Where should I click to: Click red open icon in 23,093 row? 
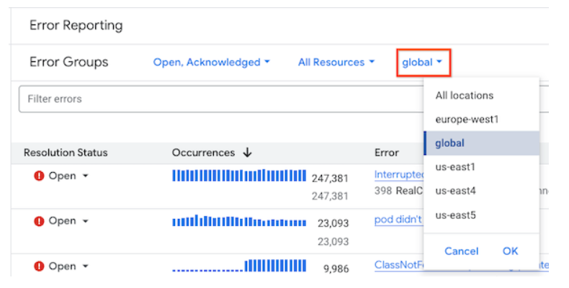click(39, 221)
